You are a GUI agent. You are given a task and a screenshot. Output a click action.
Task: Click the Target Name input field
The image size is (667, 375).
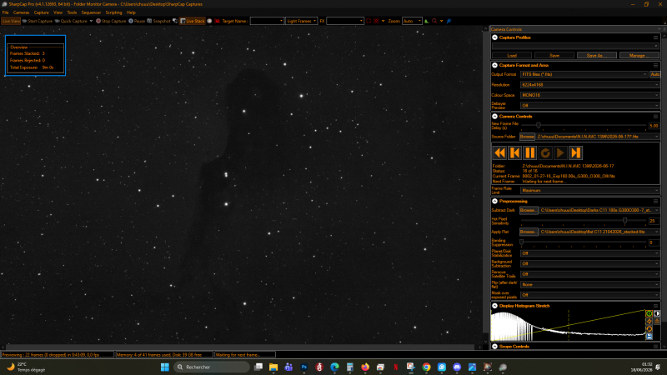point(267,21)
